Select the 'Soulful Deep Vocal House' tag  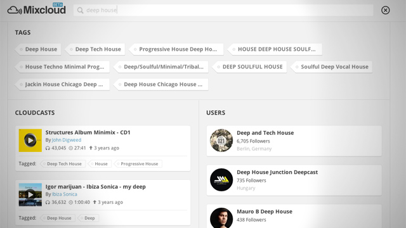[332, 66]
